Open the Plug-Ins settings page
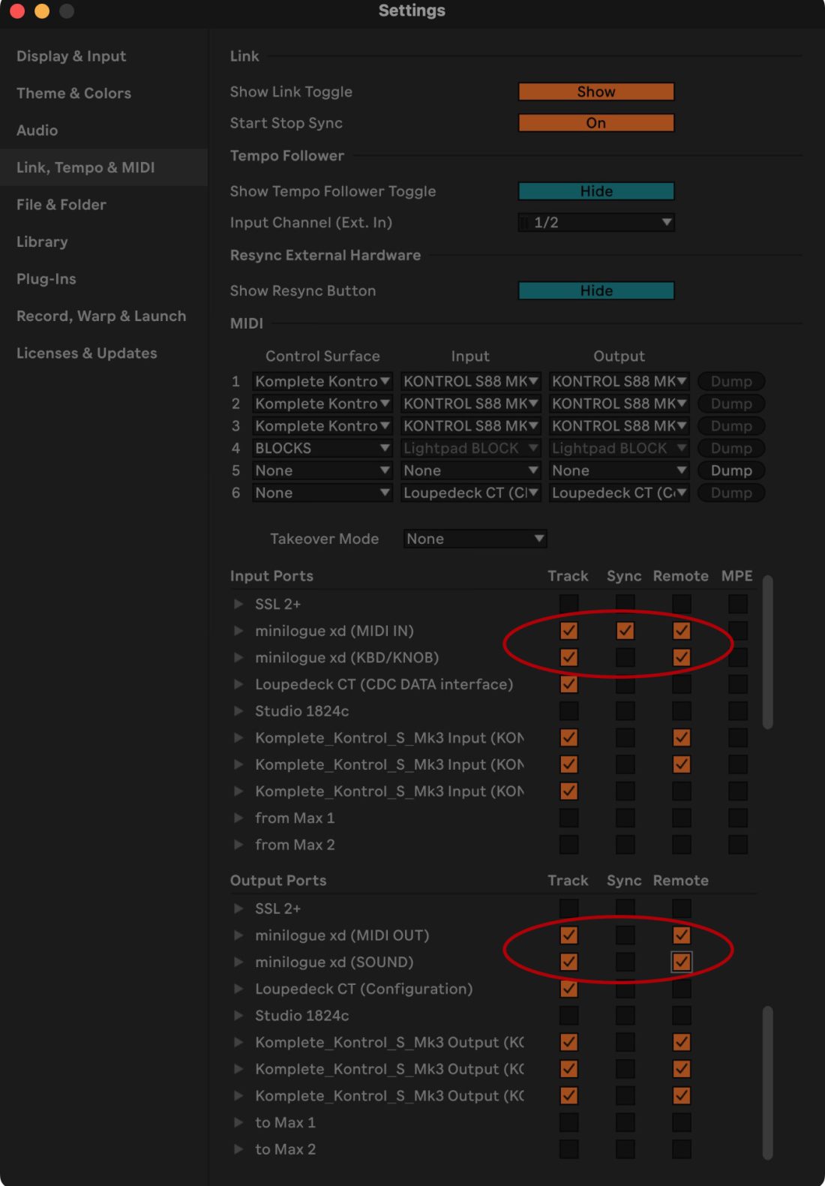This screenshot has width=825, height=1186. 46,279
